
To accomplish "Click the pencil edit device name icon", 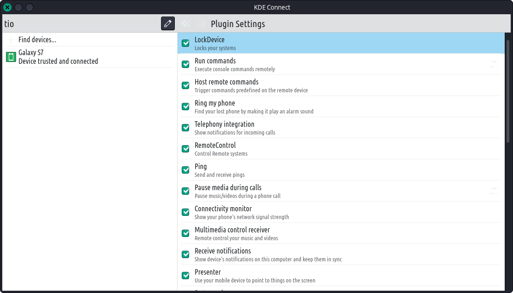I will point(168,23).
